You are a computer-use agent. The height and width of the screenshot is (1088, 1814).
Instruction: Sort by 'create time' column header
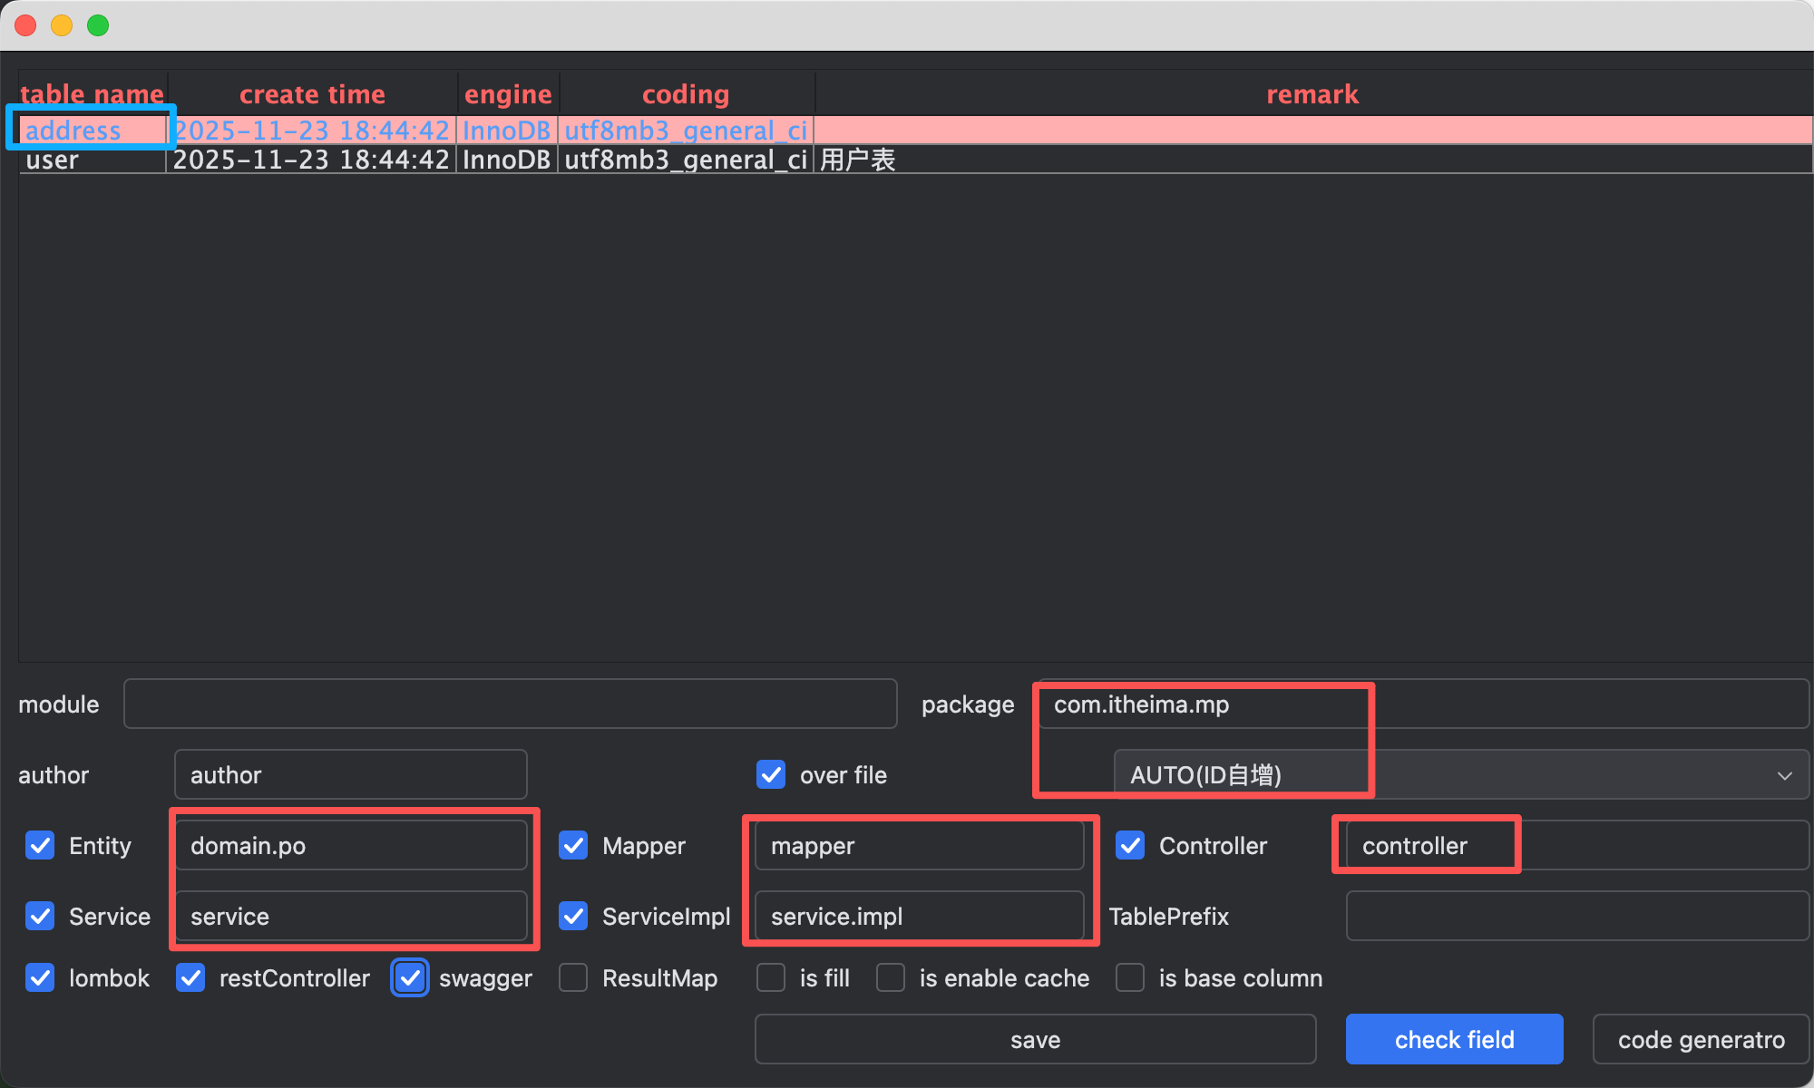click(x=312, y=94)
